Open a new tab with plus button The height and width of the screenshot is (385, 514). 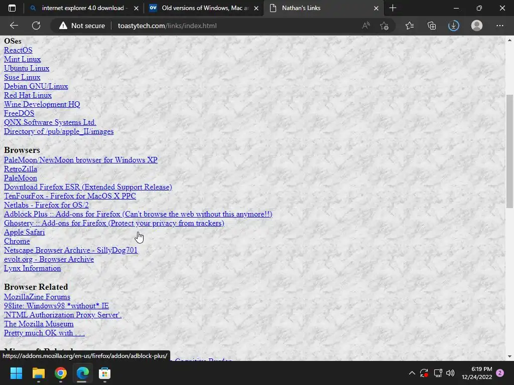point(393,8)
